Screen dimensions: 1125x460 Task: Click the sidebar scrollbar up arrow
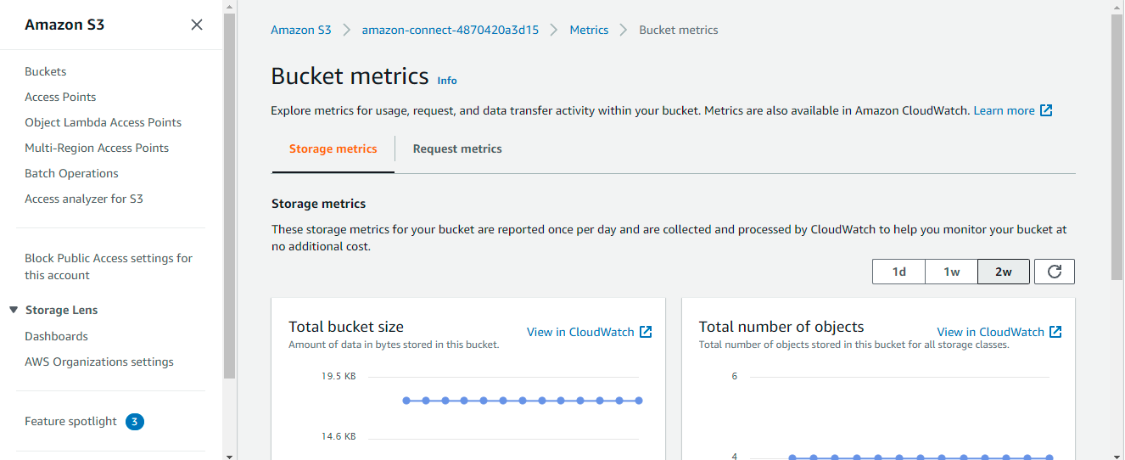pos(229,5)
